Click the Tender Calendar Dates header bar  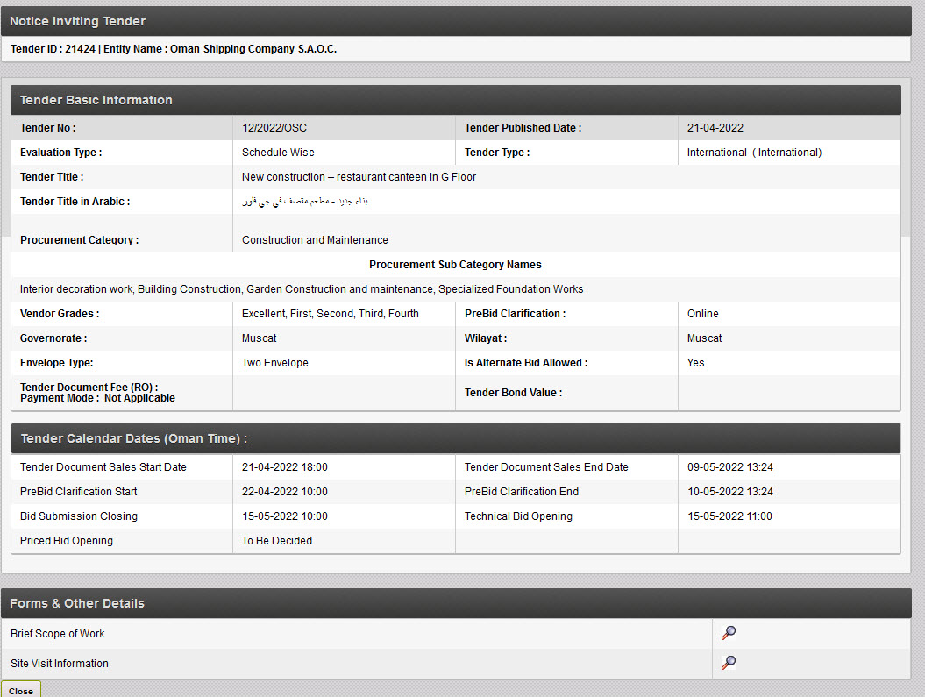pyautogui.click(x=133, y=438)
